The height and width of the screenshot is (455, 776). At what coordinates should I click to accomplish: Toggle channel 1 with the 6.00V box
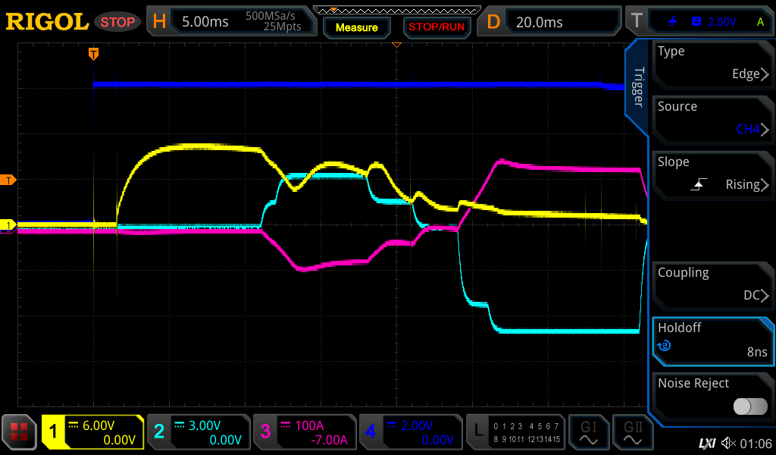(92, 432)
